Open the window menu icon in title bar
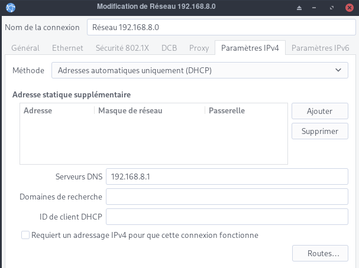Viewport: 359px width, 268px height. coord(10,7)
